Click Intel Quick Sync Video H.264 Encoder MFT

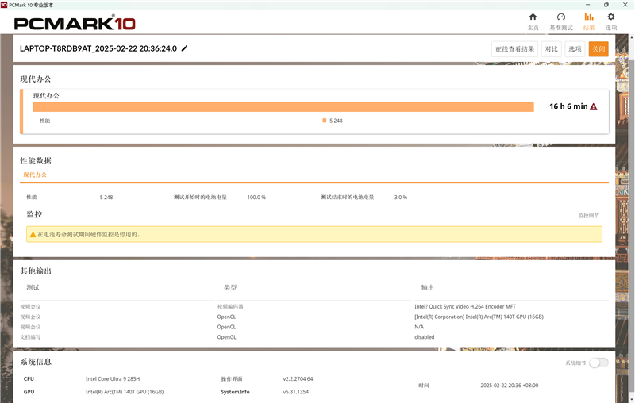pyautogui.click(x=465, y=307)
